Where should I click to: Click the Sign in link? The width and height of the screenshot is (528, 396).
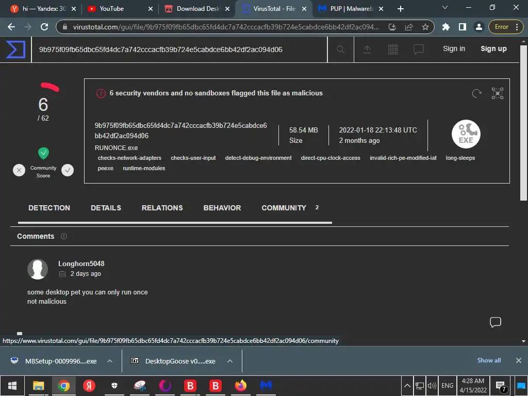tap(454, 49)
